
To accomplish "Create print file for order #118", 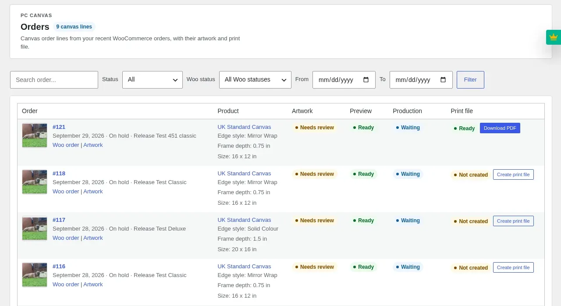I will pyautogui.click(x=513, y=174).
